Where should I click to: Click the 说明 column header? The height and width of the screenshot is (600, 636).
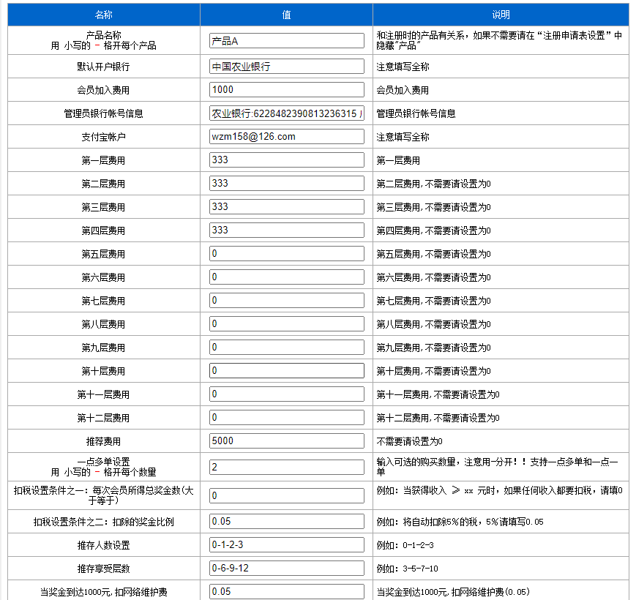click(x=501, y=15)
